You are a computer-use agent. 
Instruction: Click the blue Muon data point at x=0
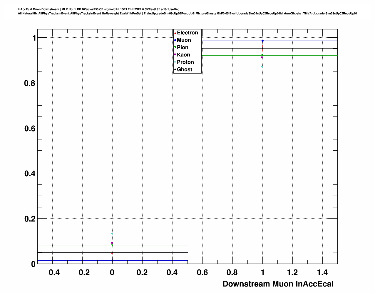click(x=112, y=260)
